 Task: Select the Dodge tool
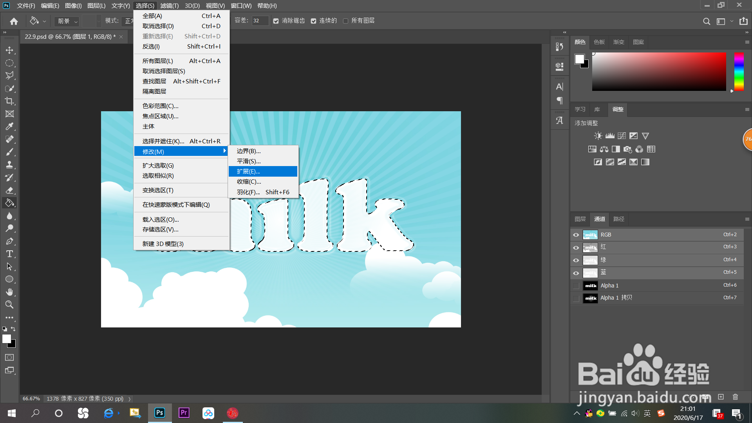(9, 228)
